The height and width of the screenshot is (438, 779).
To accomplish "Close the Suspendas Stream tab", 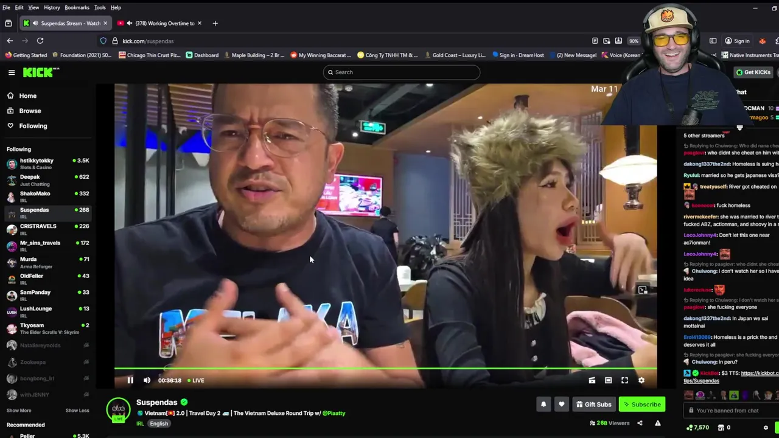I will (105, 23).
